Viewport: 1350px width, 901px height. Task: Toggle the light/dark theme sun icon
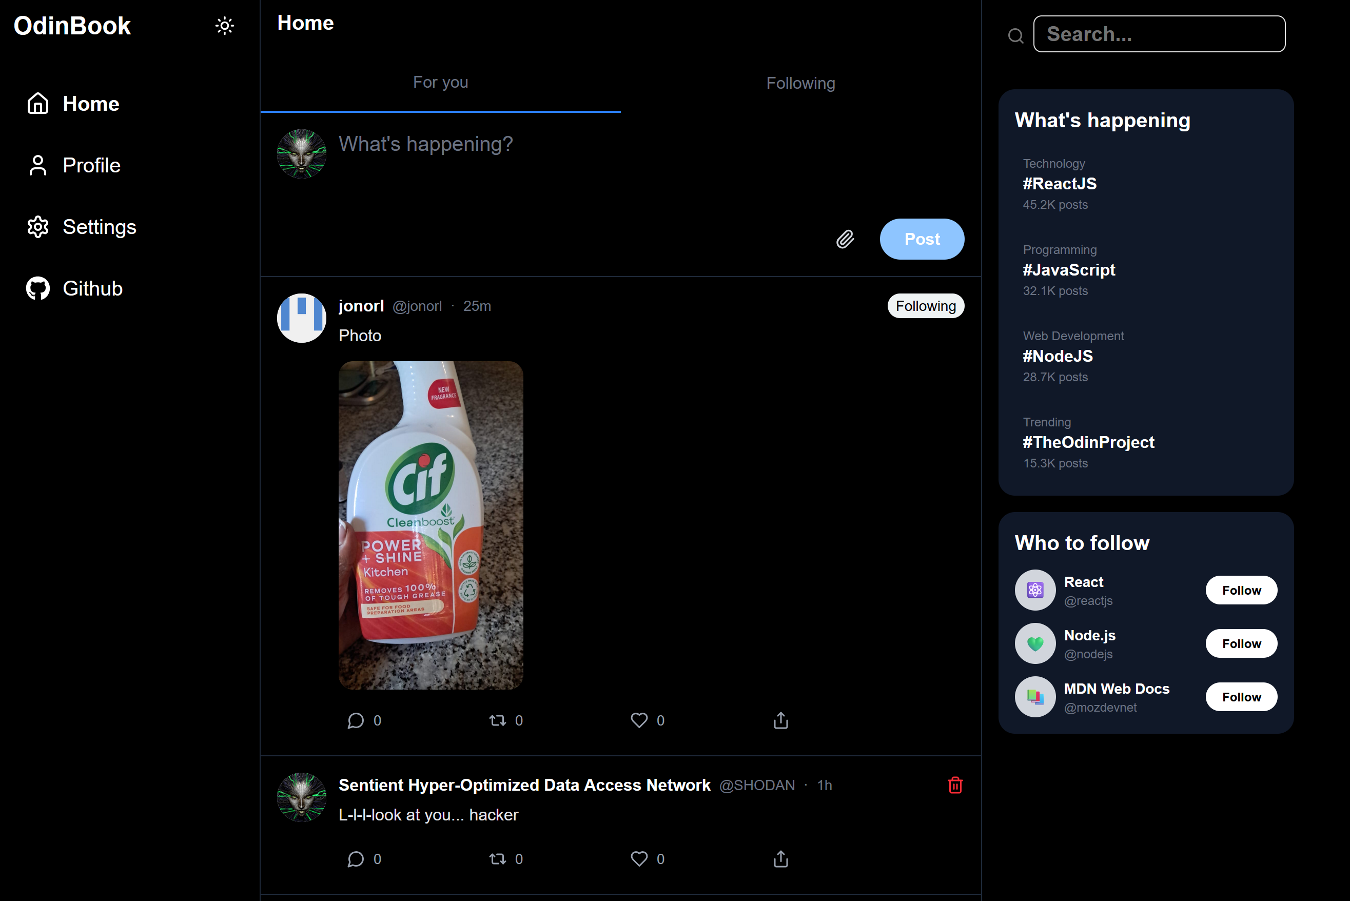tap(224, 26)
